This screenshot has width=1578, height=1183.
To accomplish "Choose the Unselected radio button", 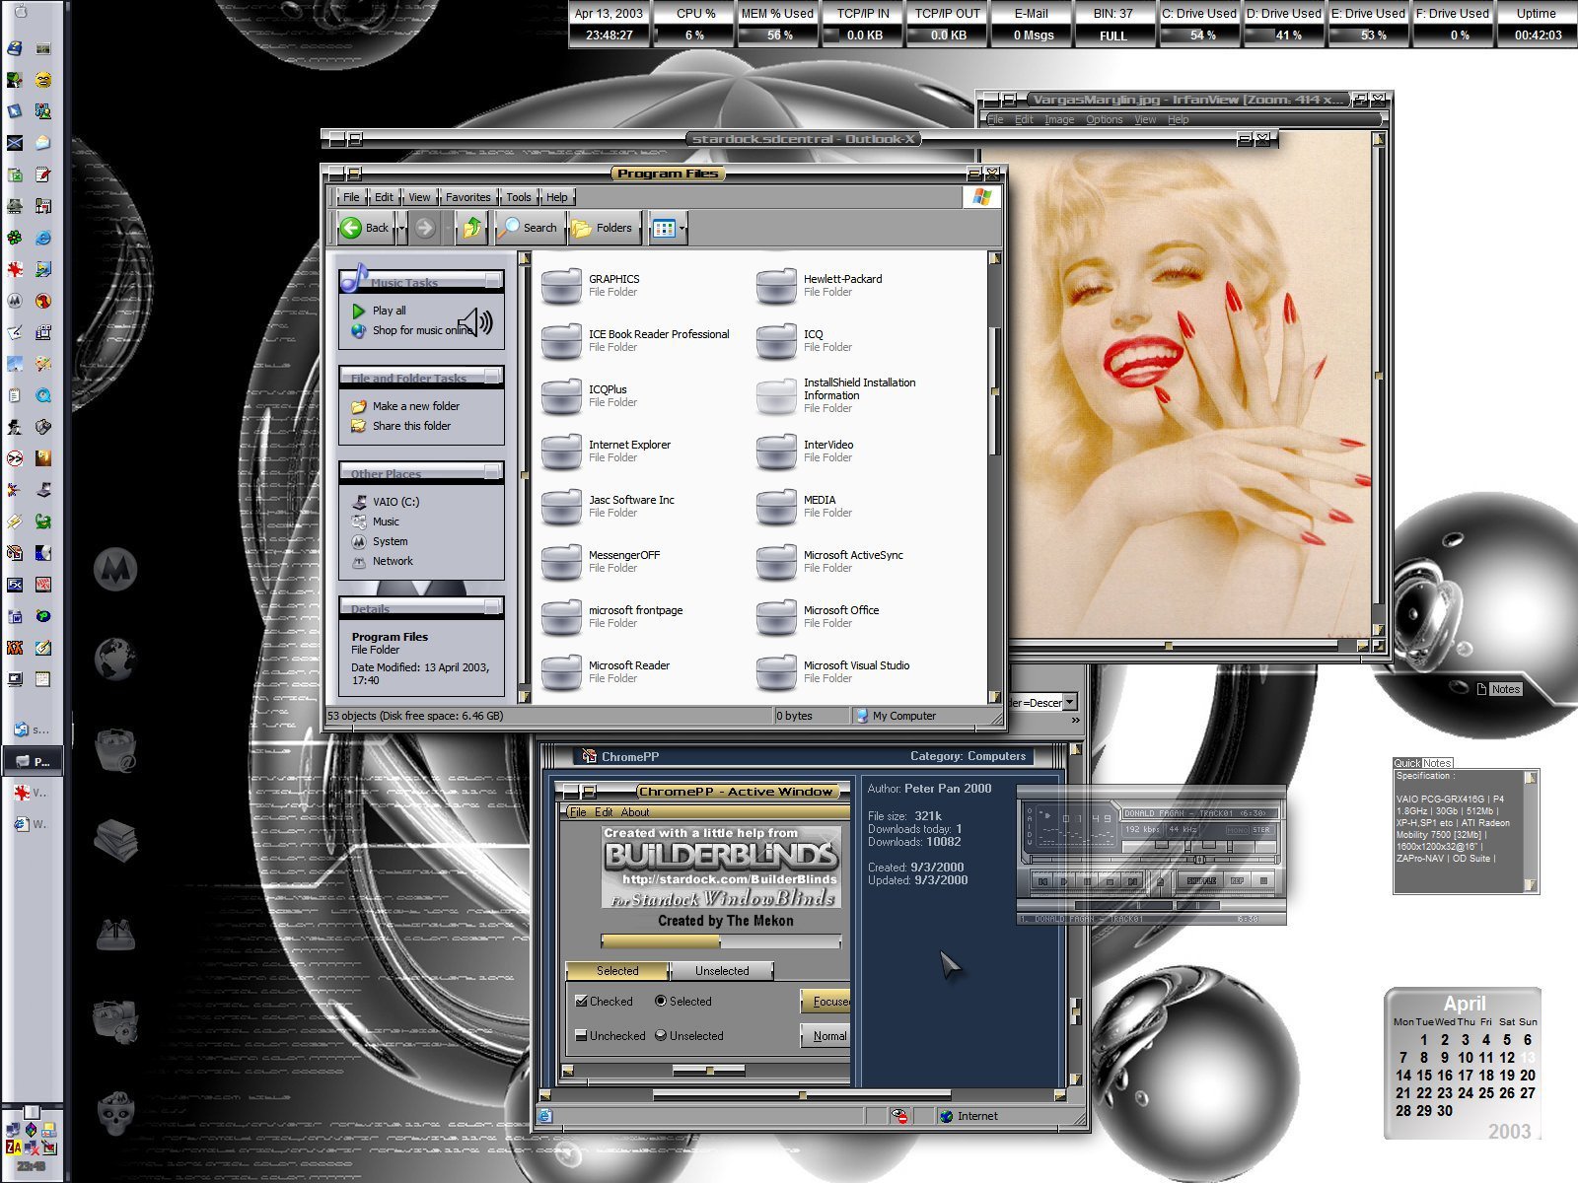I will tap(661, 1035).
